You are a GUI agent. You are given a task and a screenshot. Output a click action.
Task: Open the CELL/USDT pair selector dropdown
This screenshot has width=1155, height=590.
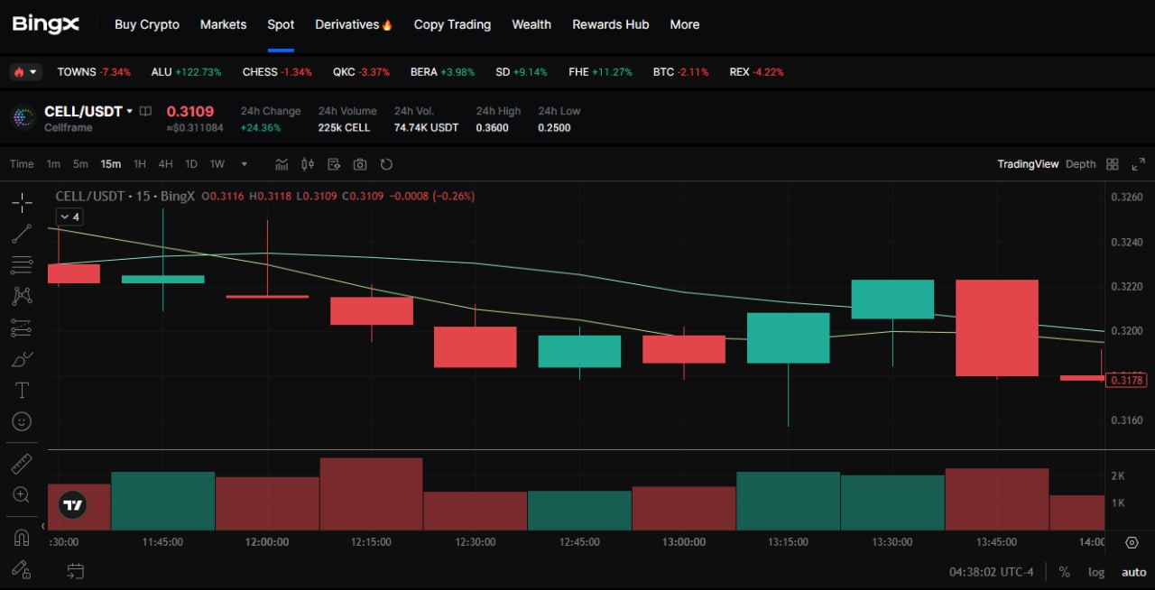pos(129,112)
